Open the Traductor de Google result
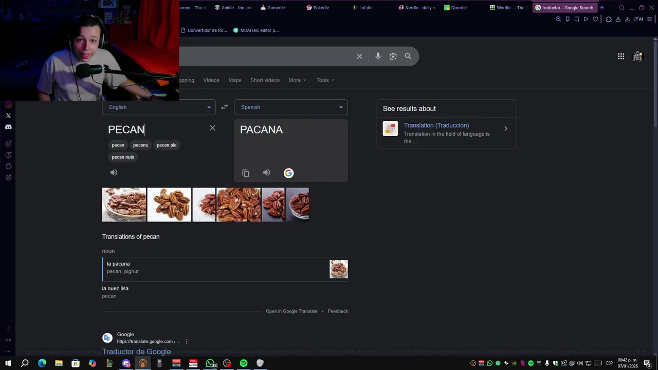Image resolution: width=658 pixels, height=370 pixels. (x=137, y=351)
